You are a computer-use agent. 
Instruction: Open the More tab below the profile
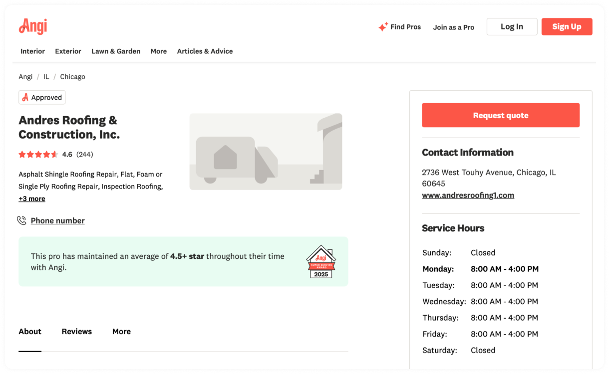pos(121,331)
